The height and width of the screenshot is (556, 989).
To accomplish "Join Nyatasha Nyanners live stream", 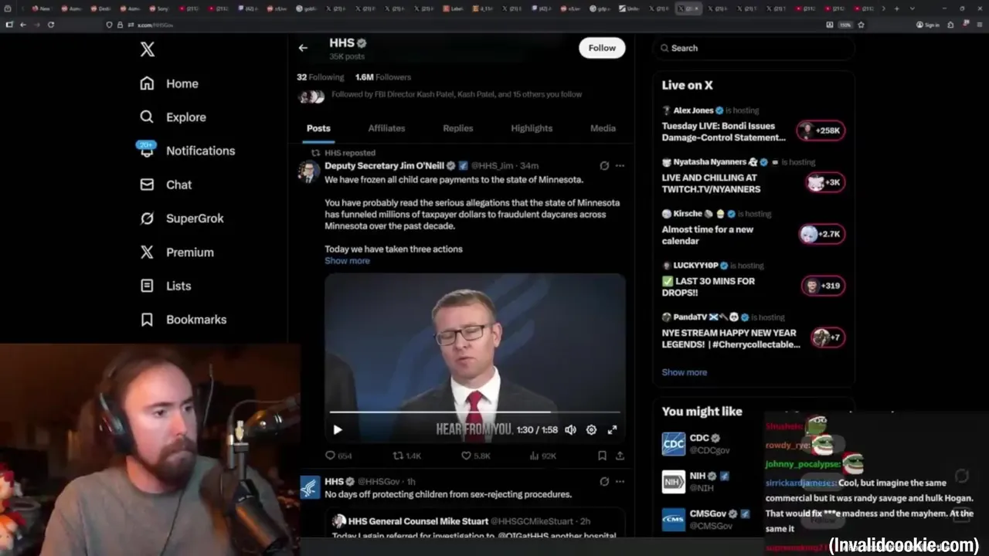I will pyautogui.click(x=711, y=184).
